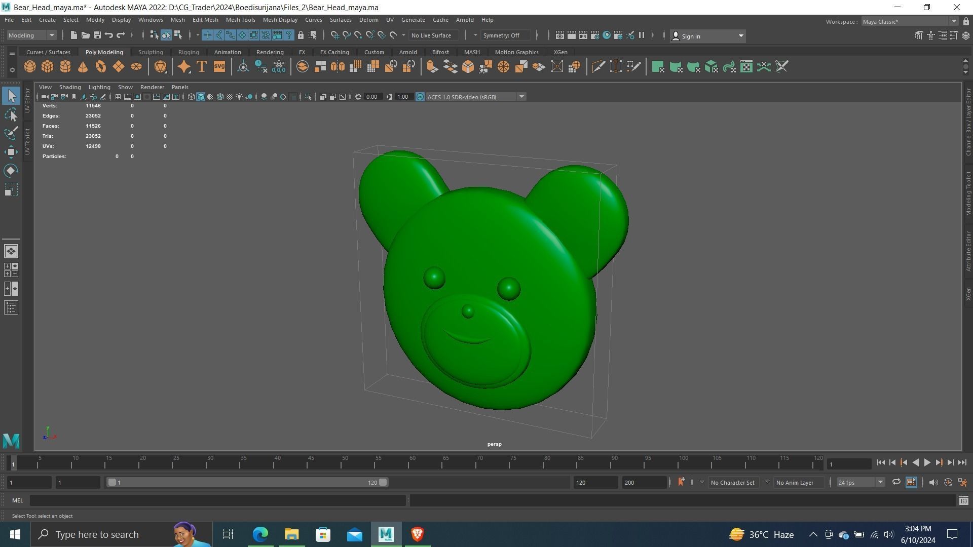Select the Lasso Select tool
The width and height of the screenshot is (973, 547).
pos(11,115)
